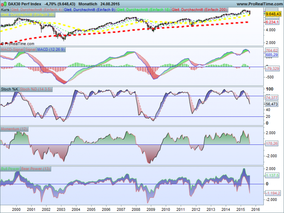Image resolution: width=284 pixels, height=213 pixels.
Task: Select the Stoch %K label
Action: (x=10, y=89)
